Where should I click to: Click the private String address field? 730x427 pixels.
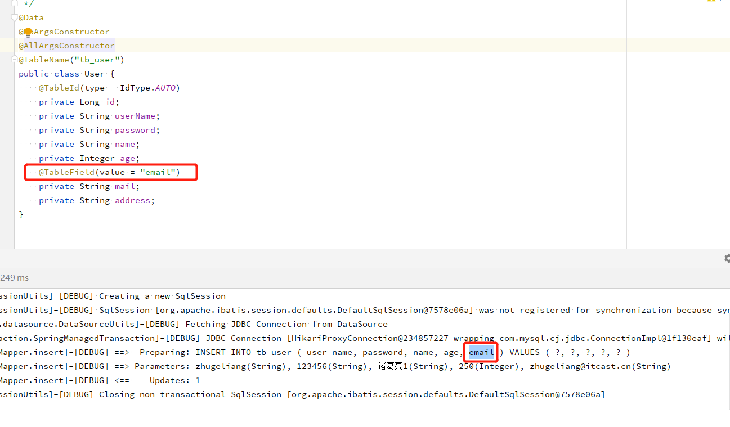pos(97,200)
